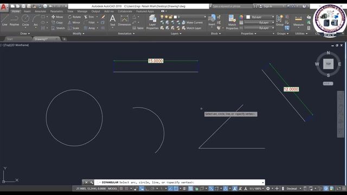Screen dimensions: 347x195
Task: Expand the Modify panel
Action: pyautogui.click(x=78, y=34)
